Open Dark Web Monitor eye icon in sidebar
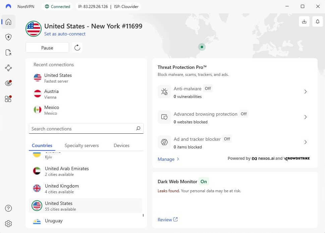This screenshot has width=325, height=233. [8, 83]
